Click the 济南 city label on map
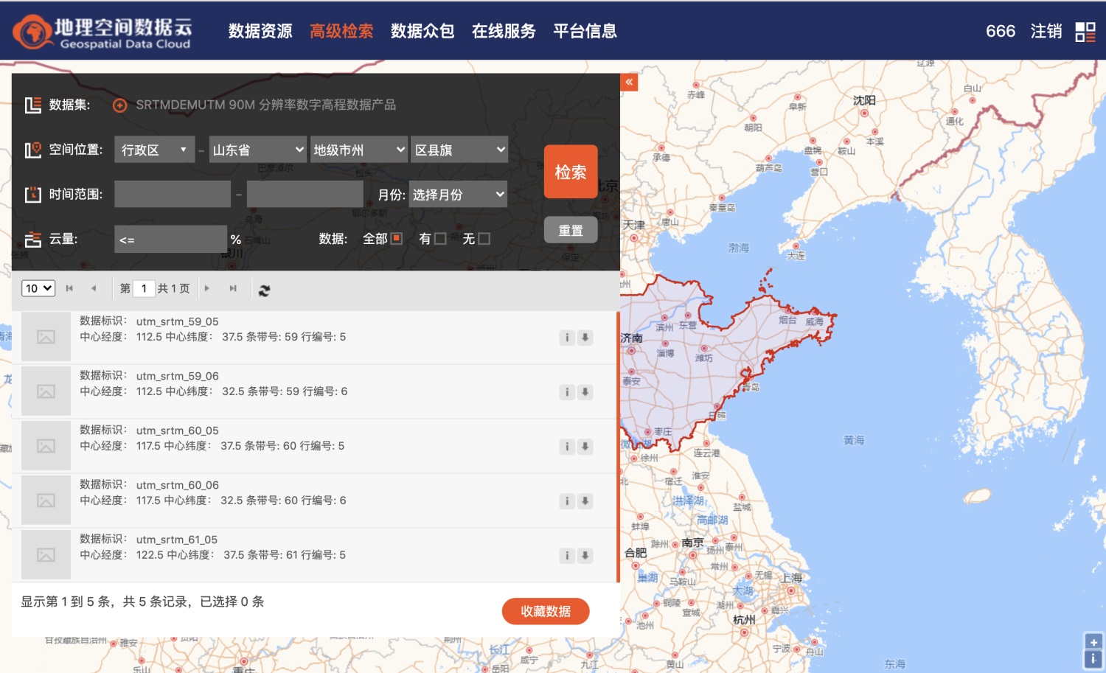1106x673 pixels. 632,338
